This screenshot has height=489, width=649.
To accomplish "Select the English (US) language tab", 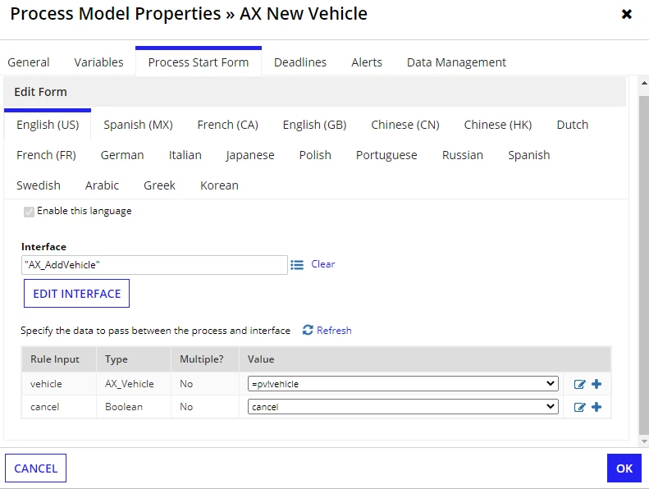I will click(48, 125).
